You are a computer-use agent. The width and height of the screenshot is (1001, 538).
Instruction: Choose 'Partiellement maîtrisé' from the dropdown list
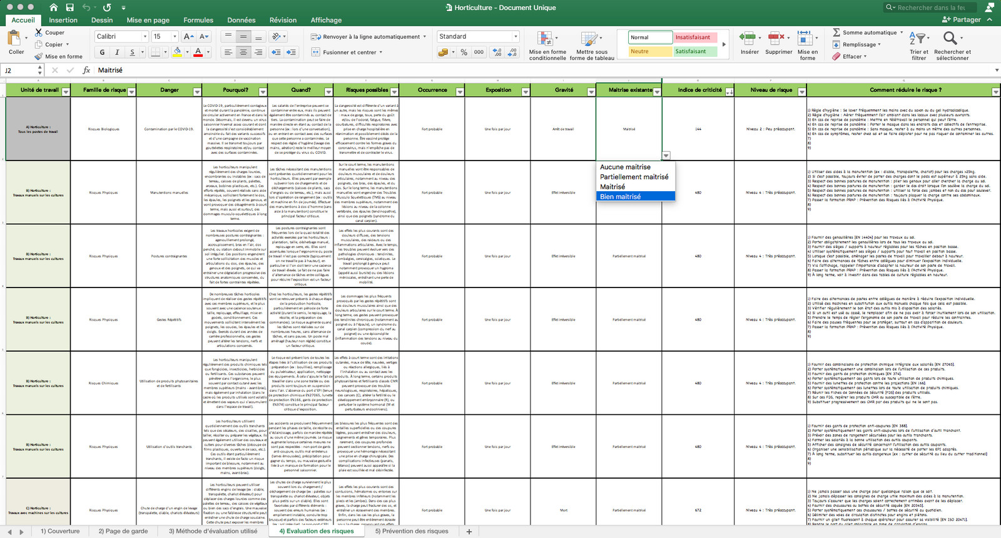[634, 177]
